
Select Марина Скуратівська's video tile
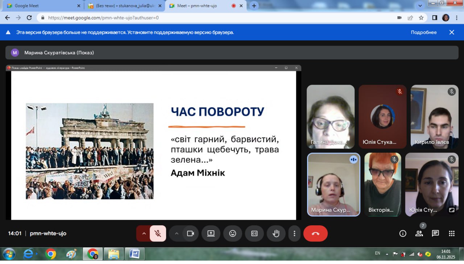point(333,185)
